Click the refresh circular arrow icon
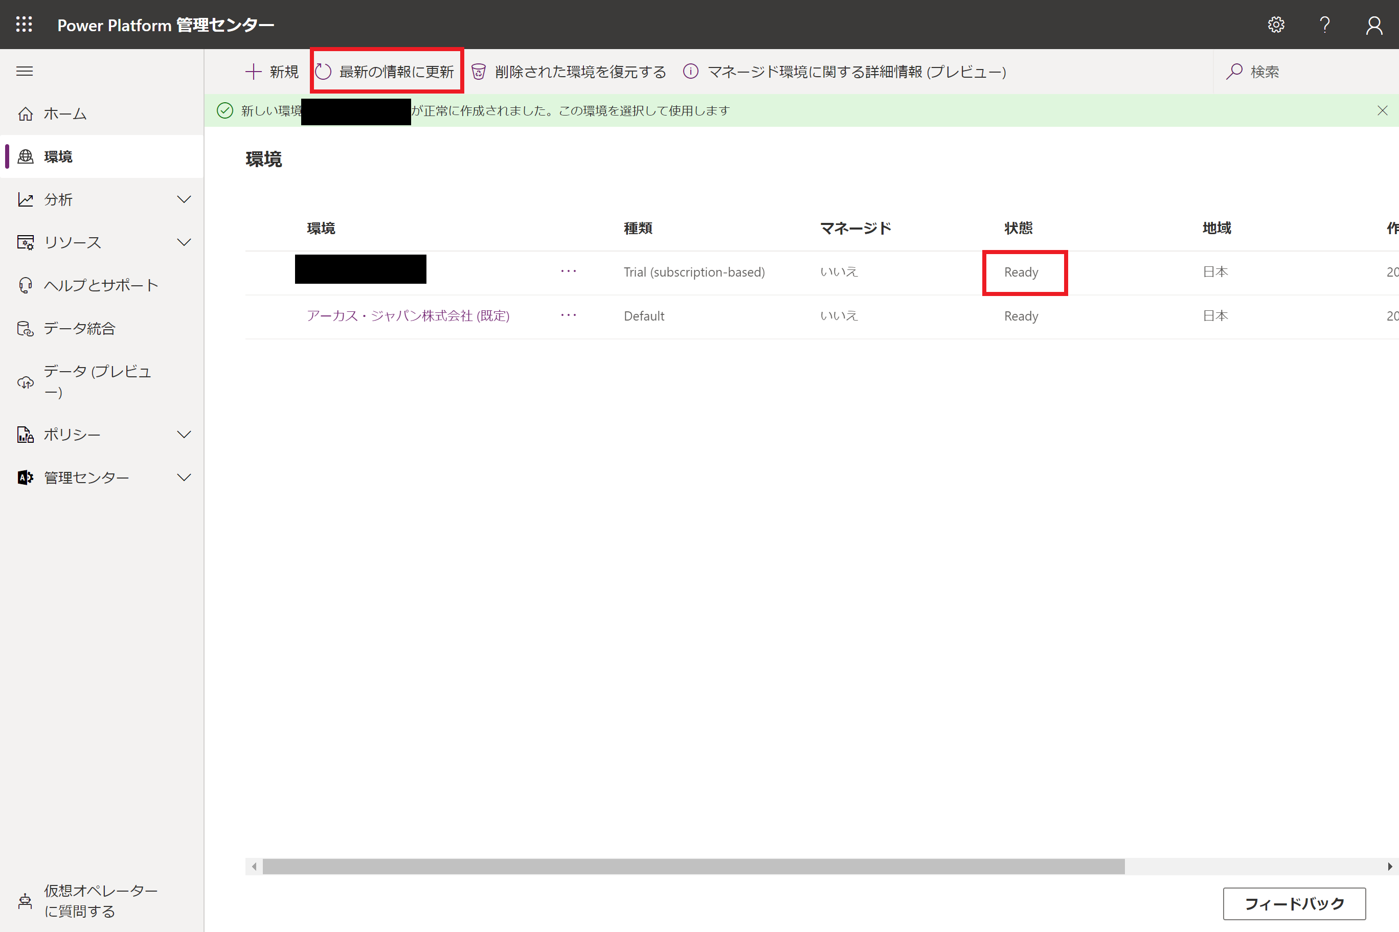Viewport: 1399px width, 932px height. pyautogui.click(x=323, y=72)
